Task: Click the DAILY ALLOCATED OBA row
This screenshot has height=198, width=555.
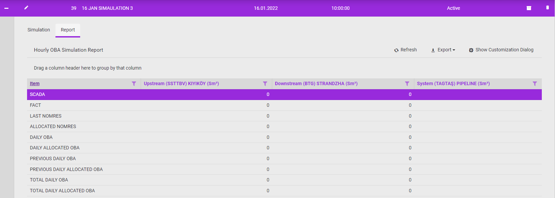Action: pyautogui.click(x=54, y=148)
